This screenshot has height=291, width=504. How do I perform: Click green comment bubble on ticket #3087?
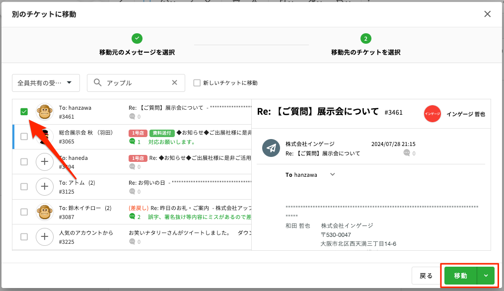pos(132,217)
